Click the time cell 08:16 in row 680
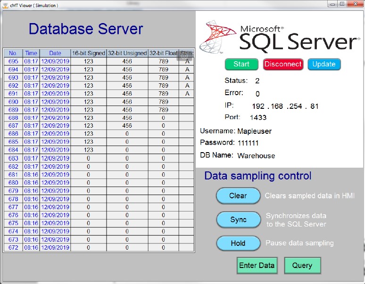 (31, 183)
